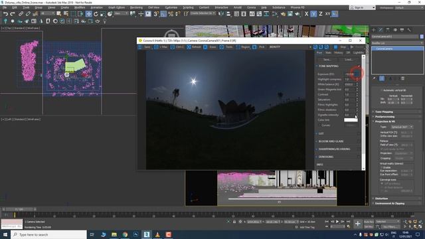425x239 pixels.
Task: Click the Rectangular Selection Region icon
Action: coord(73,14)
